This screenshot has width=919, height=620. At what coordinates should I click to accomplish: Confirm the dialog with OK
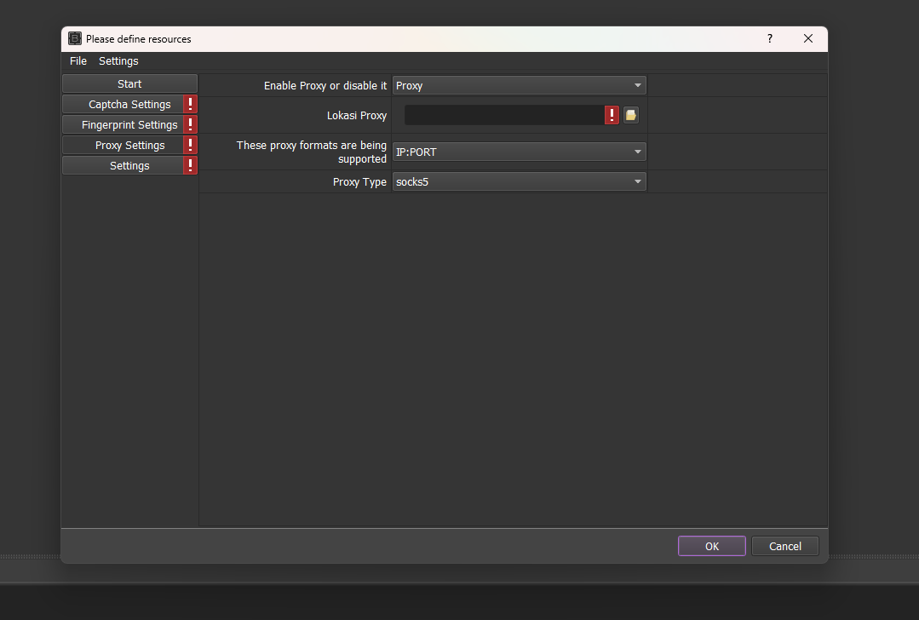(x=711, y=546)
